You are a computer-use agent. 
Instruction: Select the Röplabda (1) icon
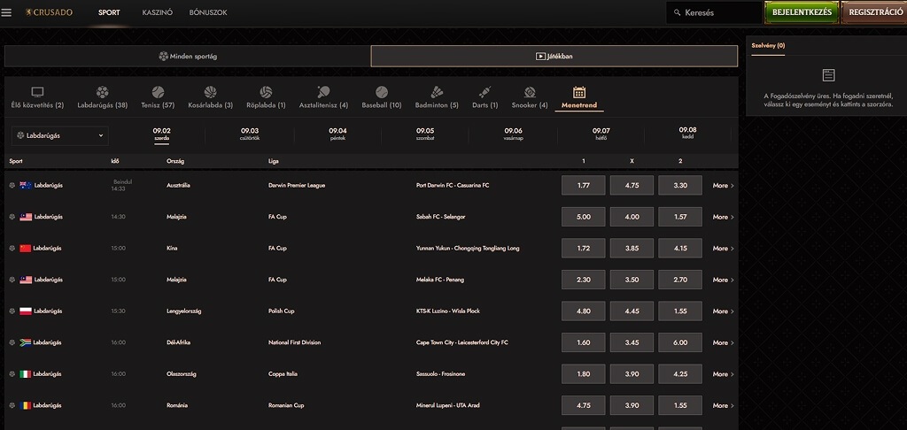[266, 92]
